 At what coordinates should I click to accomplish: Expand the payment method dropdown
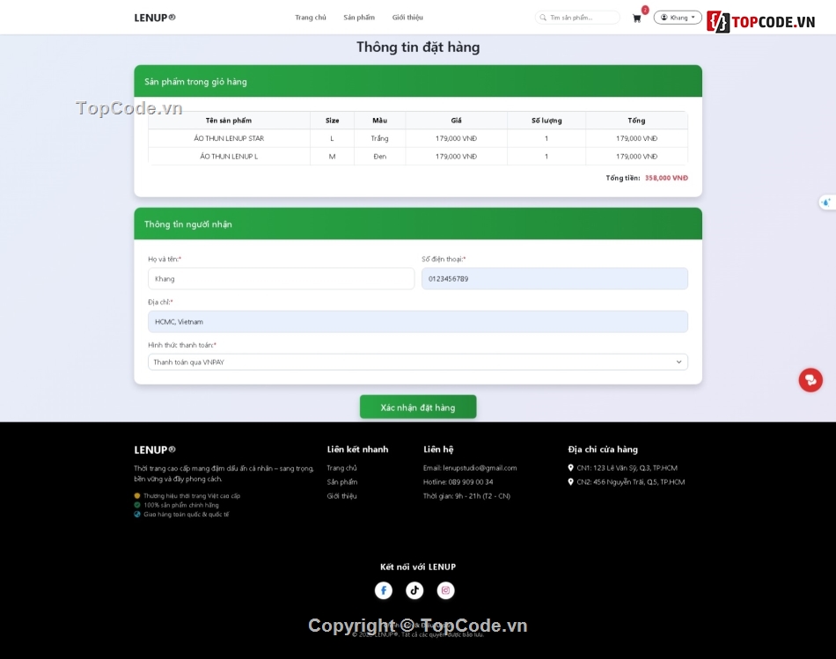coord(418,362)
